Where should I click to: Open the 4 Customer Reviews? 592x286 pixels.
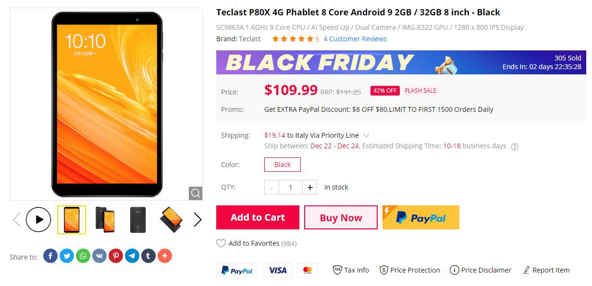tap(355, 39)
